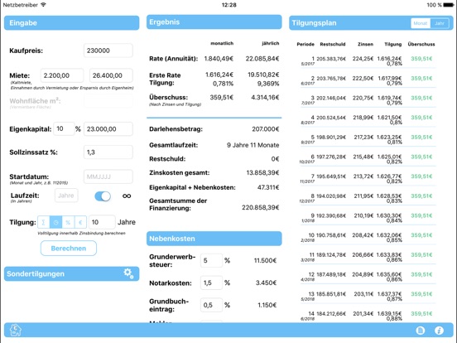The height and width of the screenshot is (343, 457).
Task: Select the euro Tilgung mode
Action: [x=81, y=222]
